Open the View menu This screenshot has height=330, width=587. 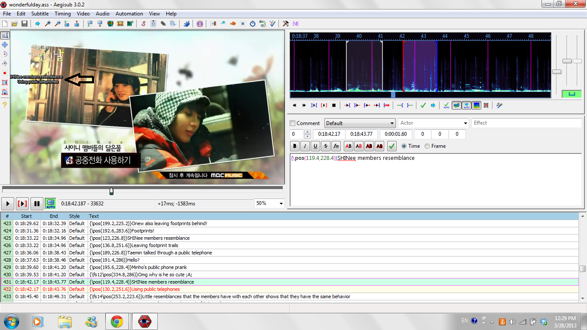[x=154, y=14]
